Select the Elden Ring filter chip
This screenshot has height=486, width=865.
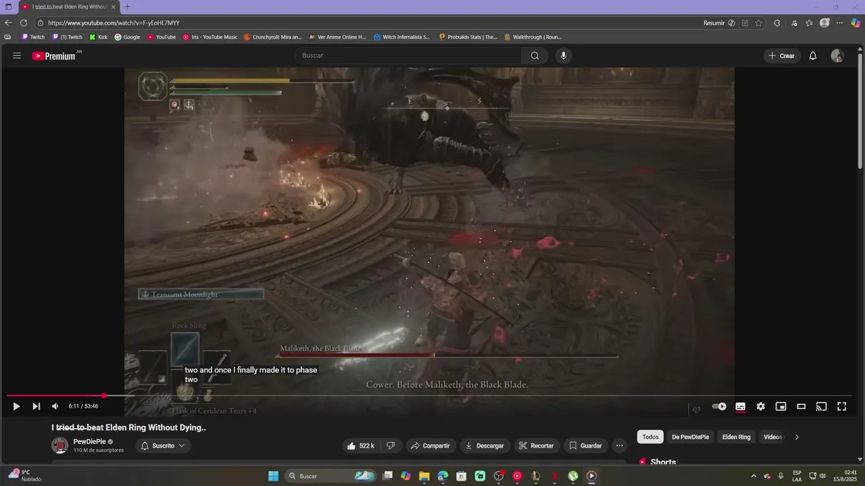point(736,437)
